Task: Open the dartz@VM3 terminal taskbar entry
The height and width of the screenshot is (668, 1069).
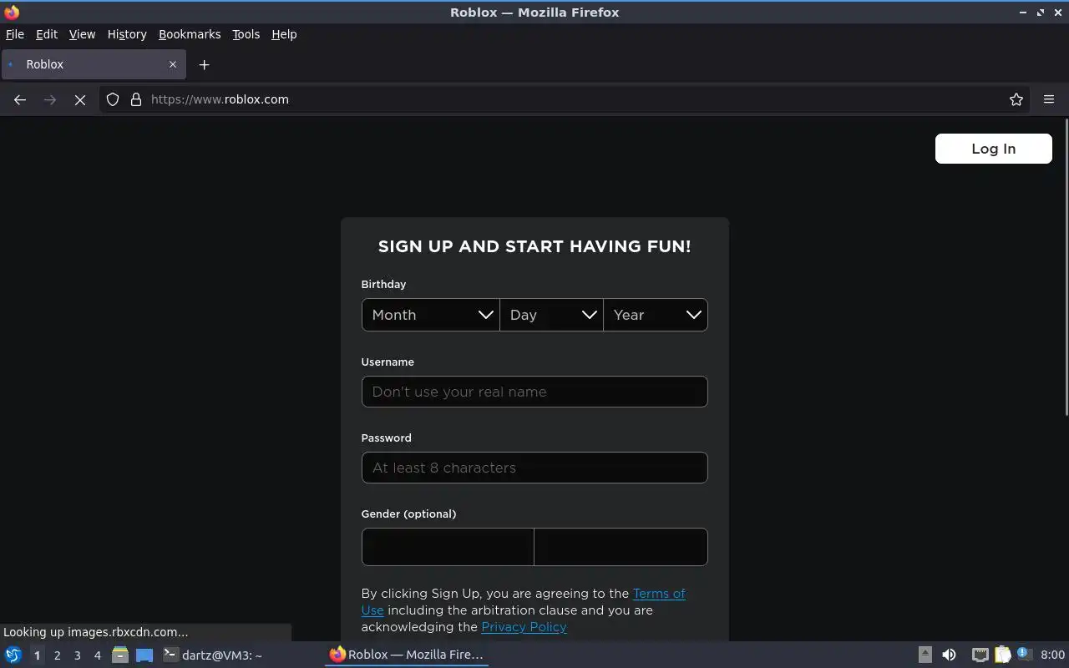Action: pyautogui.click(x=213, y=655)
